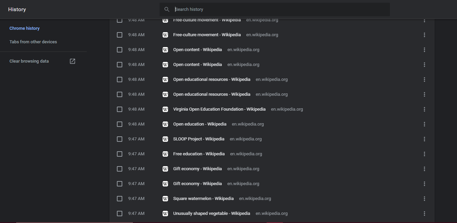Select Unusually shaped vegetable entry checkbox
Viewport: 457px width, 223px height.
click(120, 214)
